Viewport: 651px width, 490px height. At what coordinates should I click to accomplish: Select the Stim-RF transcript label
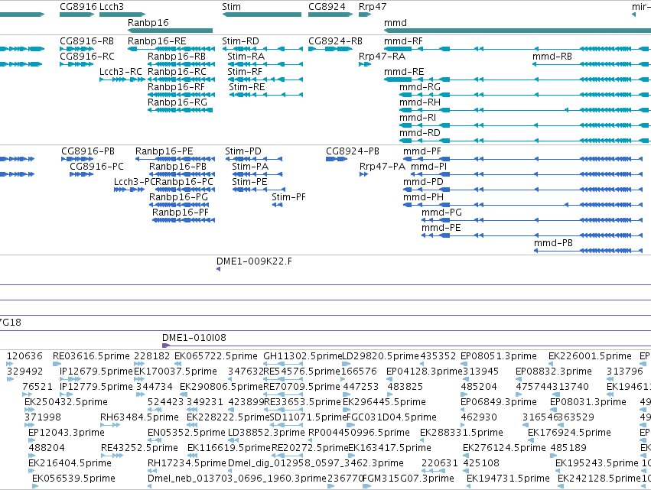[x=245, y=72]
